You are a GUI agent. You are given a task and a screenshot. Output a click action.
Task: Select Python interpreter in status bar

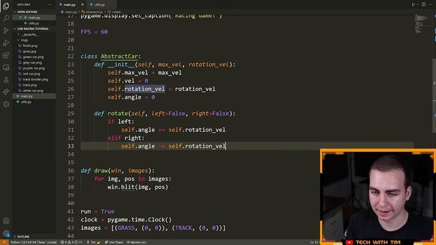[x=33, y=242]
